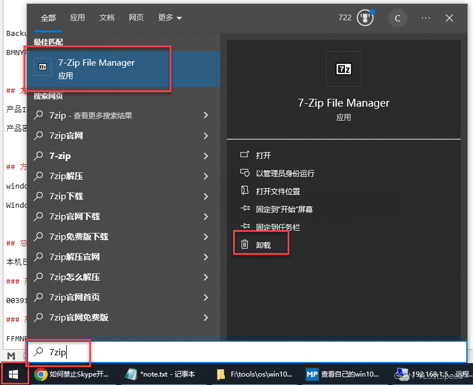Viewport: 473px width, 385px height.
Task: Expand the 7zip下载 chevron
Action: (206, 196)
